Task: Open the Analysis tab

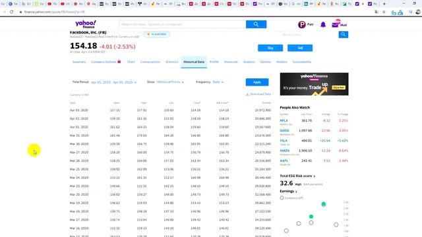Action: pyautogui.click(x=249, y=62)
